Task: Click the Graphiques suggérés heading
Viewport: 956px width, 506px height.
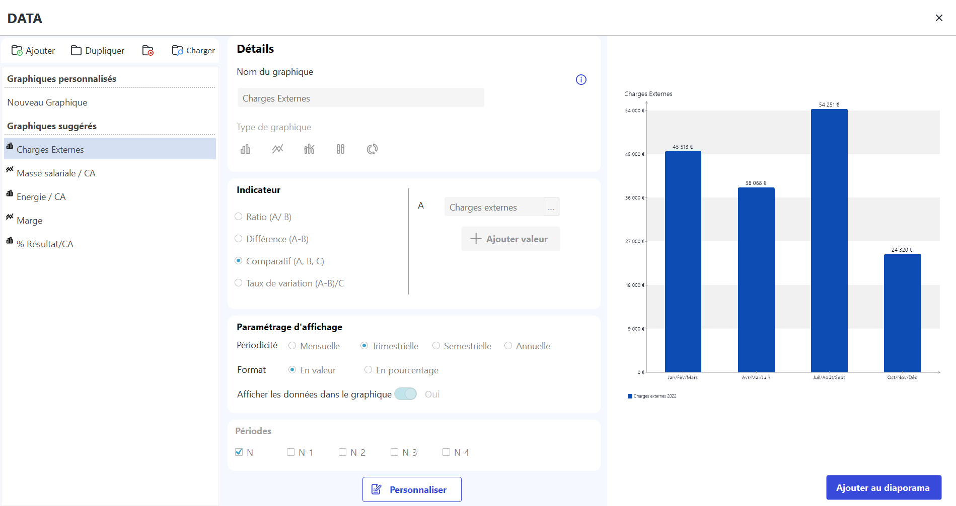Action: pyautogui.click(x=52, y=126)
